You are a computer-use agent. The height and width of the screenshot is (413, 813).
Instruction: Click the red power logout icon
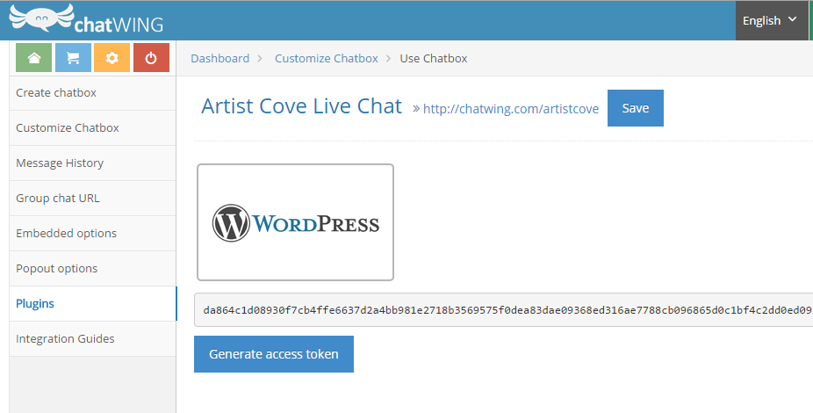[x=151, y=58]
